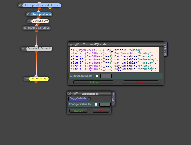Click block number 42 badge

pos(20,5)
